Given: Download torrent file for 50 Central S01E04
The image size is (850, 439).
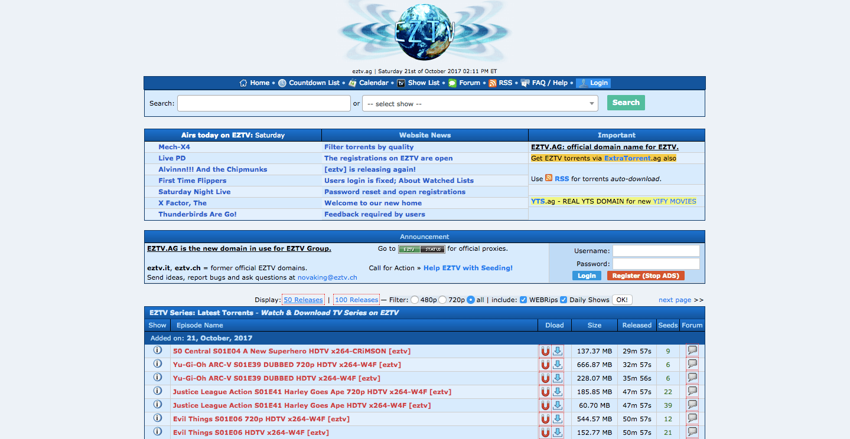Looking at the screenshot, I should coord(558,351).
